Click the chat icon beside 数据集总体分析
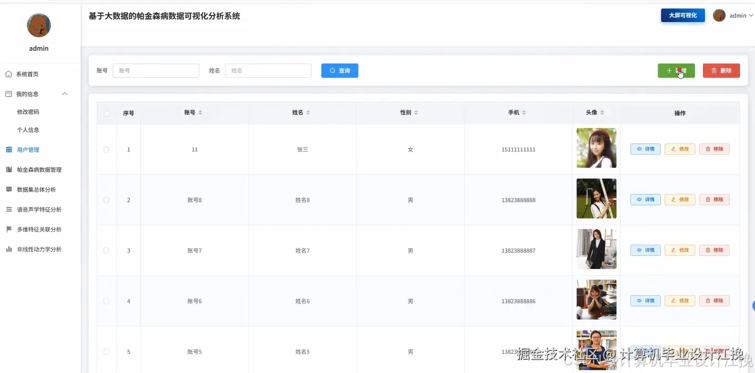The image size is (755, 373). point(9,190)
